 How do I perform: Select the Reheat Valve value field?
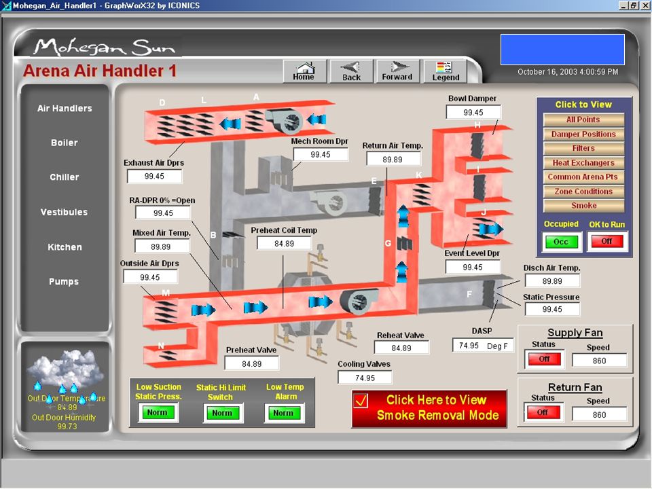coord(401,348)
